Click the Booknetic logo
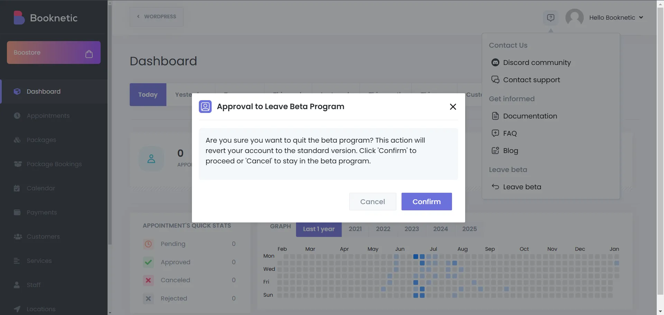664x315 pixels. pos(46,18)
